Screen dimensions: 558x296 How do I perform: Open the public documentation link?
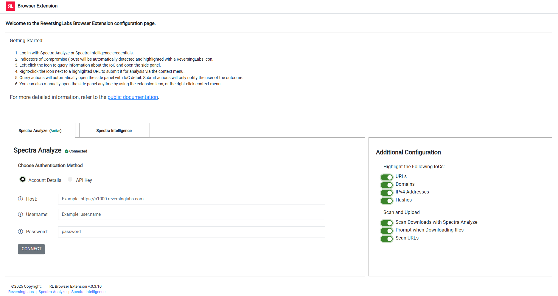click(x=133, y=97)
